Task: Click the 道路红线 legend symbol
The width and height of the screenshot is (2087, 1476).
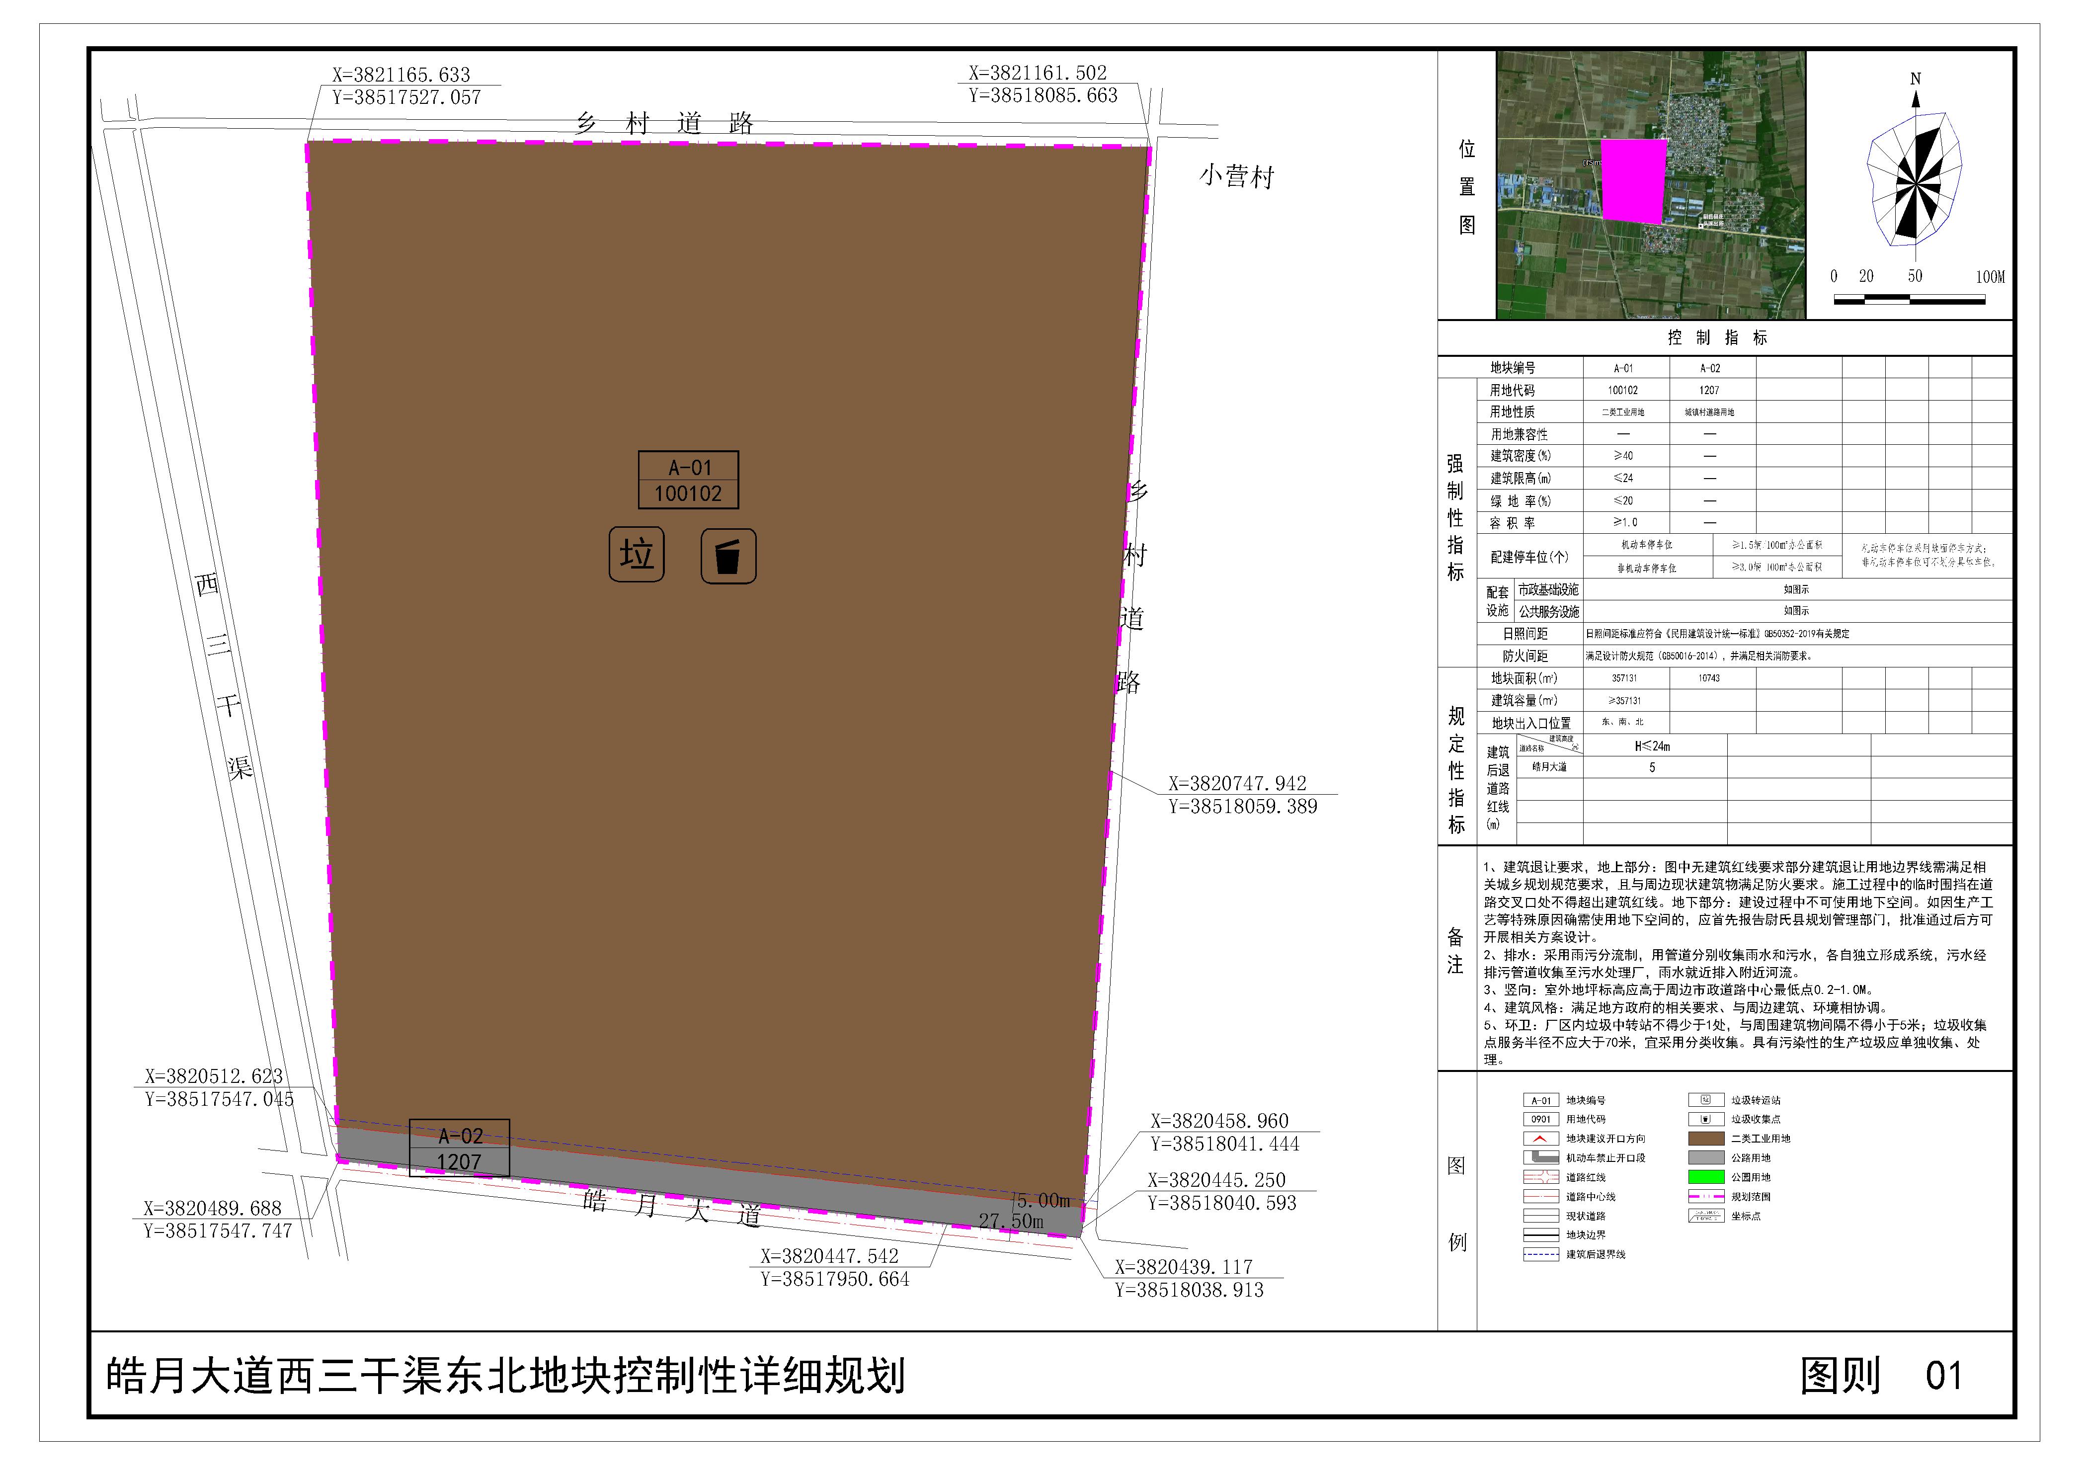Action: pyautogui.click(x=1541, y=1177)
